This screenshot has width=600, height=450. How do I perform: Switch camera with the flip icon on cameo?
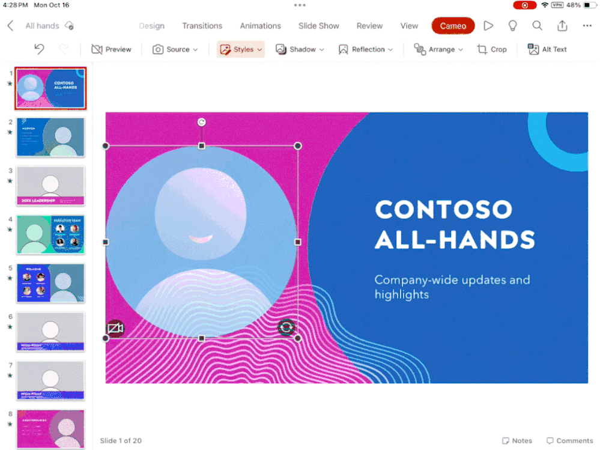pos(286,327)
